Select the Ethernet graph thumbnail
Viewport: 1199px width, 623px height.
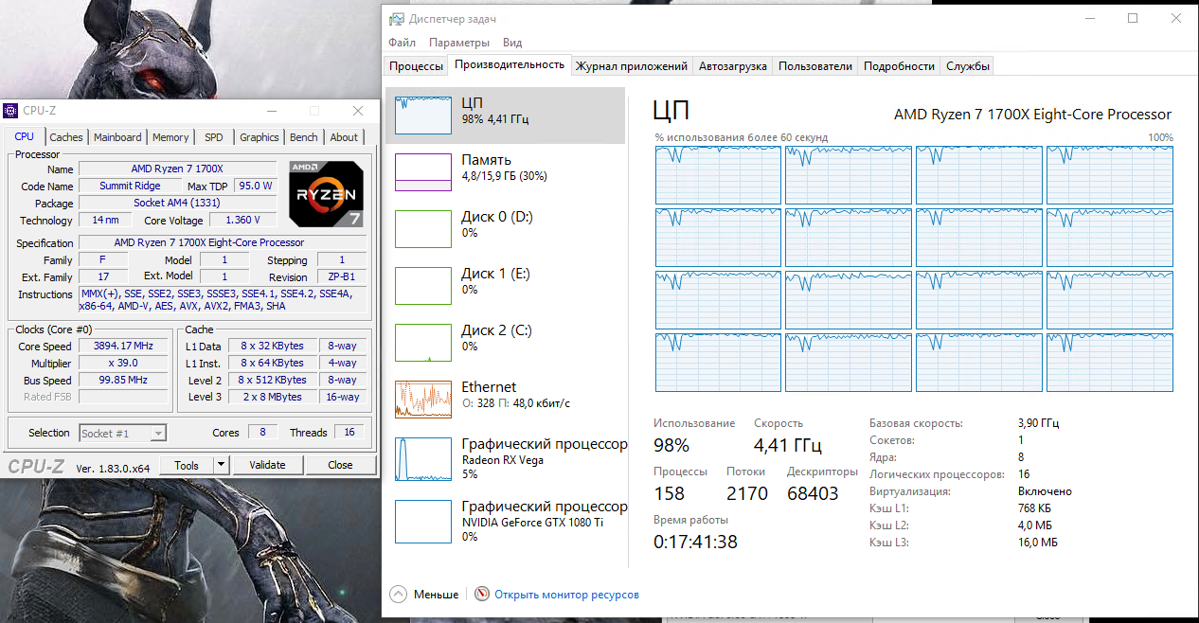click(423, 400)
